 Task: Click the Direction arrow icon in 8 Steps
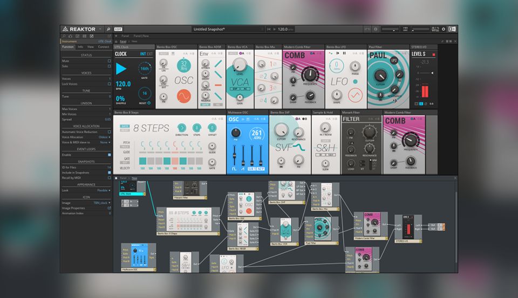pos(181,128)
